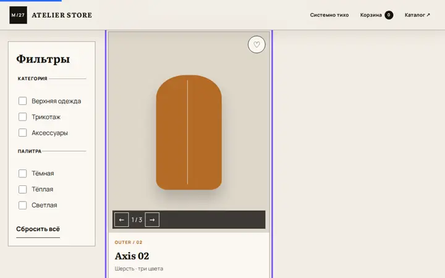This screenshot has height=278, width=445.
Task: Click the M/27 logo badge
Action: (18, 15)
